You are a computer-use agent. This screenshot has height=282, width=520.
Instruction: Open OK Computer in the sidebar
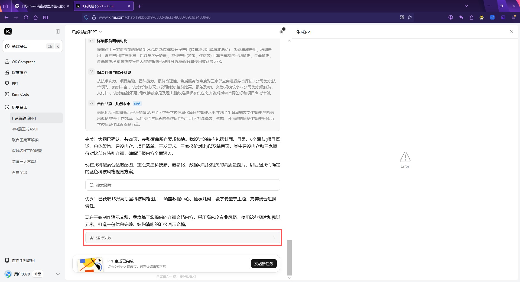click(x=23, y=62)
